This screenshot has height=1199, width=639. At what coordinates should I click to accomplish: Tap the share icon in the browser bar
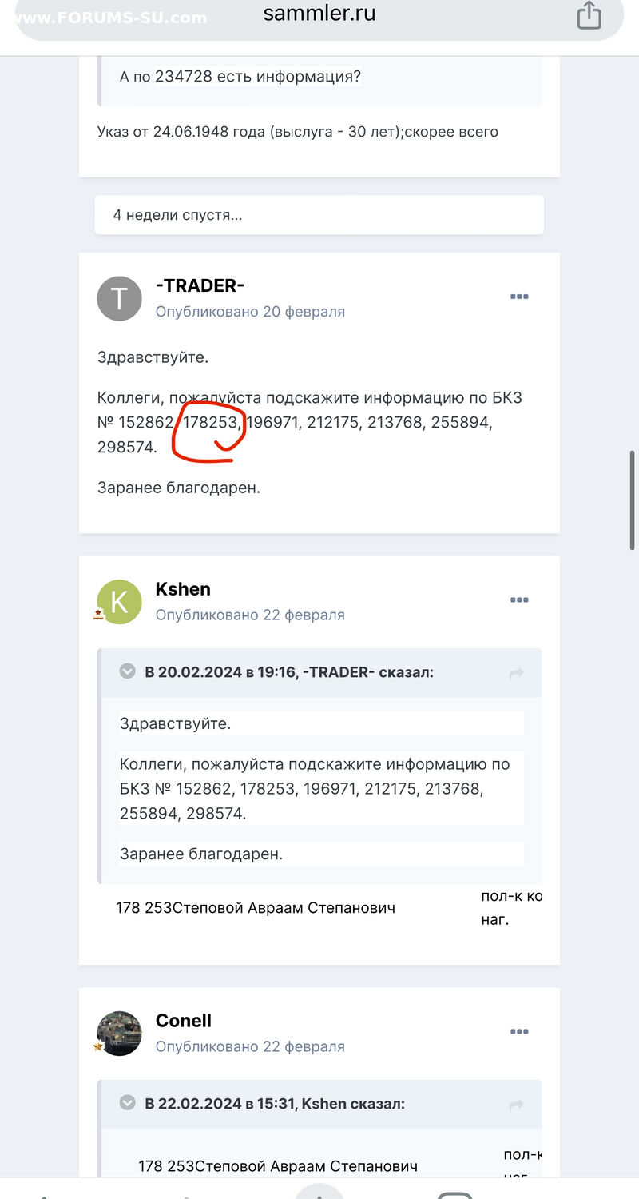pos(589,15)
